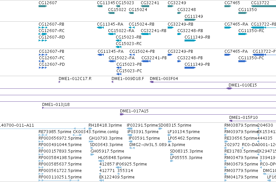The height and width of the screenshot is (182, 276).
Task: Select protein CG11350-PC
Action: coord(242,61)
